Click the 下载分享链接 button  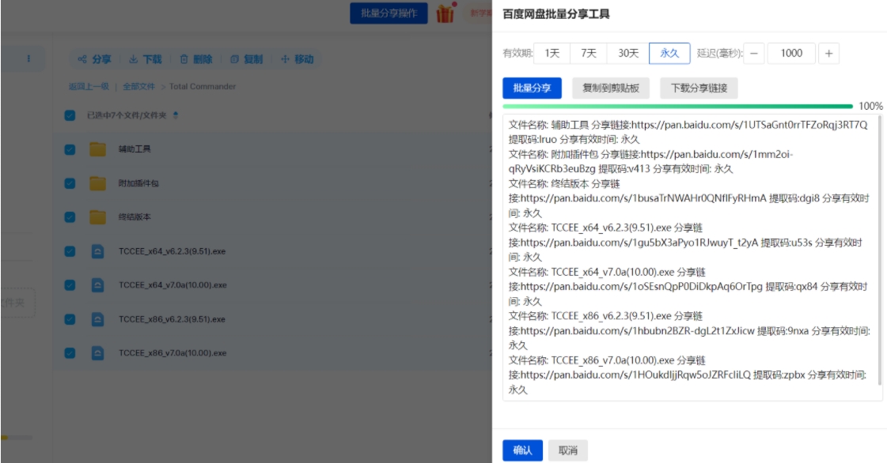click(x=699, y=88)
